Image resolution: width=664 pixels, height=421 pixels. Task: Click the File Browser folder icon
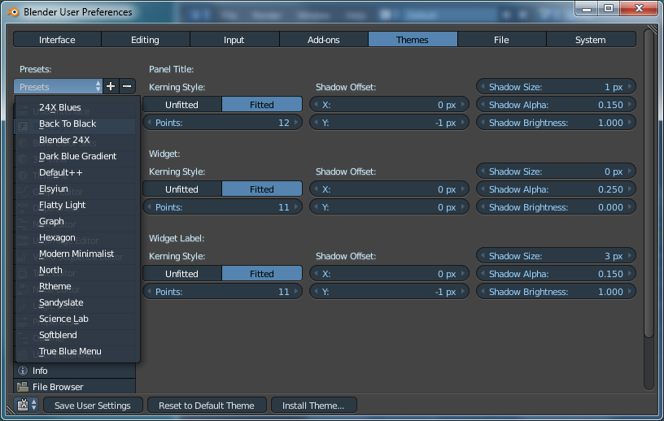coord(23,387)
